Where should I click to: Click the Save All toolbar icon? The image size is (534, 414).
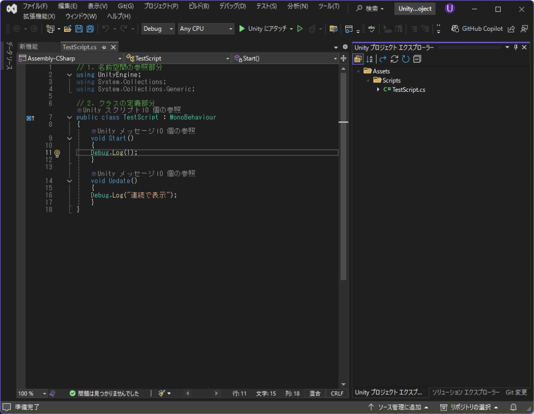[x=90, y=29]
